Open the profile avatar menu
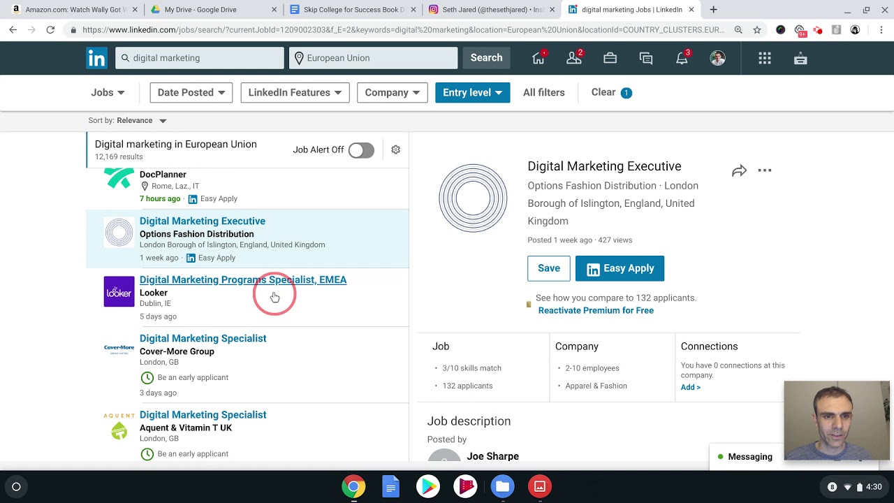This screenshot has width=894, height=503. click(x=717, y=58)
